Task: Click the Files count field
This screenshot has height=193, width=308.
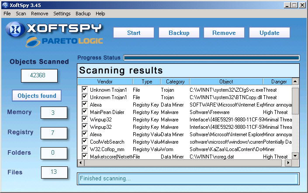Action: pyautogui.click(x=54, y=172)
